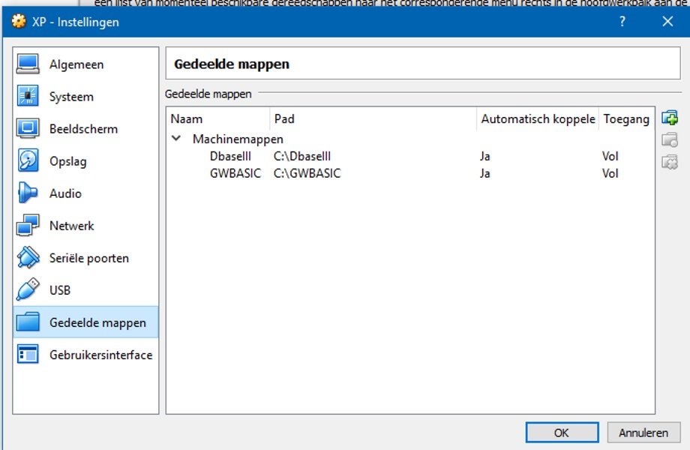Viewport: 690px width, 450px height.
Task: Switch to the Audio section
Action: (x=85, y=193)
